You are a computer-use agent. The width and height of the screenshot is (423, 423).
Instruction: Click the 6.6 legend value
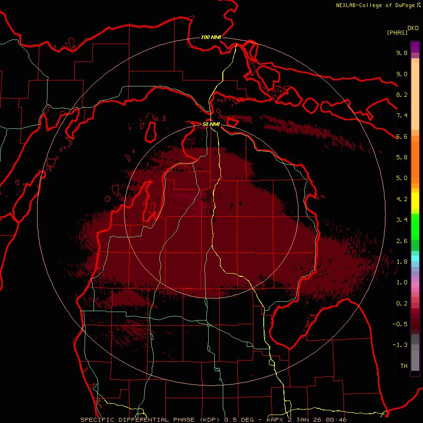click(402, 136)
